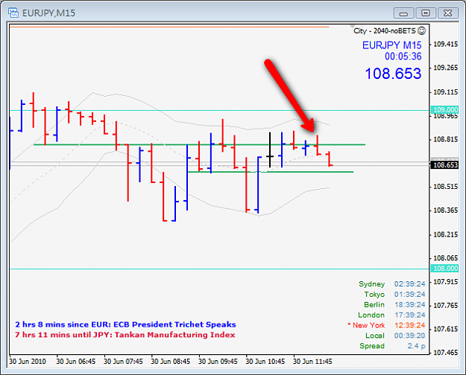Image resolution: width=466 pixels, height=375 pixels.
Task: Click the black current price tag 108.653
Action: click(444, 165)
